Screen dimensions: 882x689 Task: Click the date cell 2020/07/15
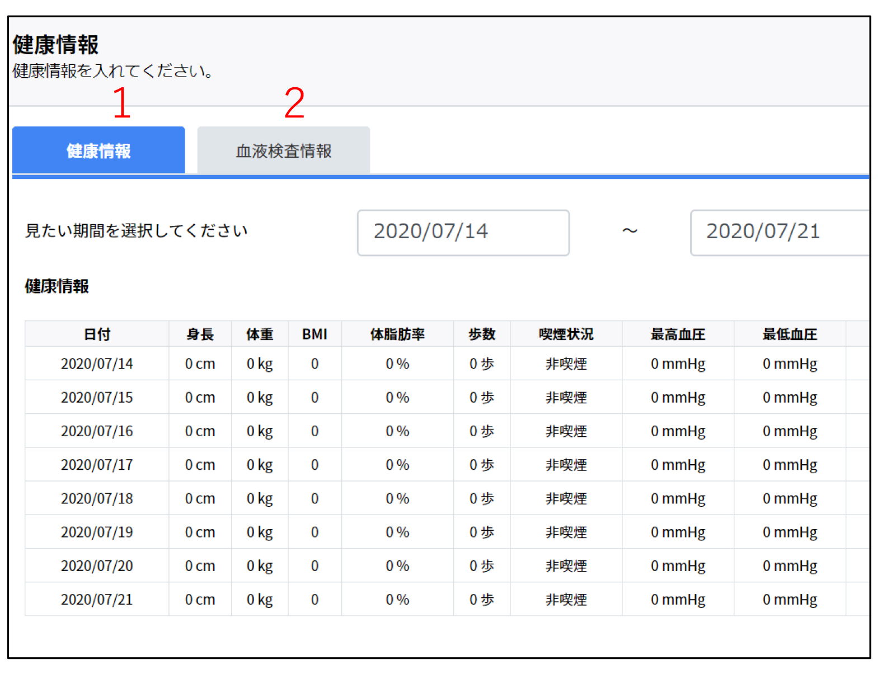point(97,397)
